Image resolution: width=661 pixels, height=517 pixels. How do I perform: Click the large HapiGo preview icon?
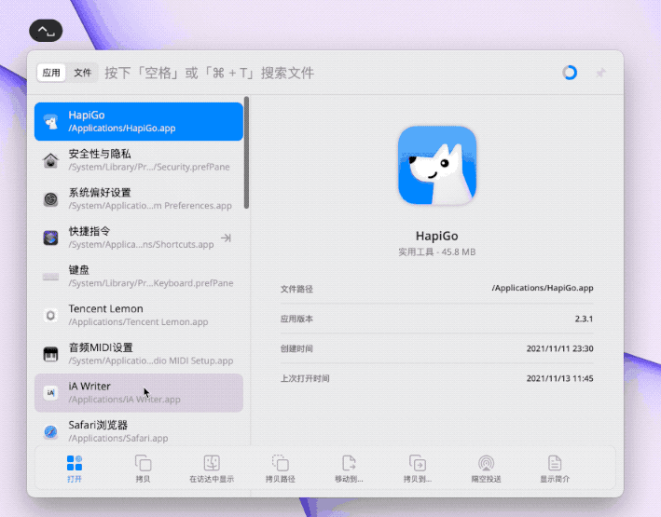pyautogui.click(x=437, y=165)
